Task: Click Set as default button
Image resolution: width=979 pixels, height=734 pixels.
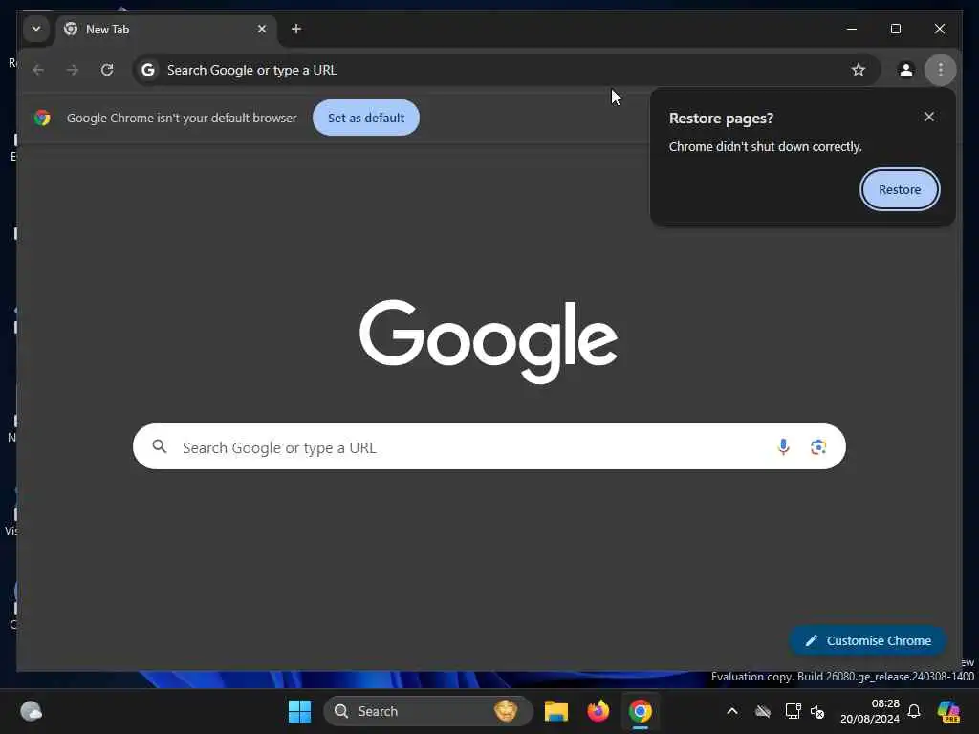Action: 366,118
